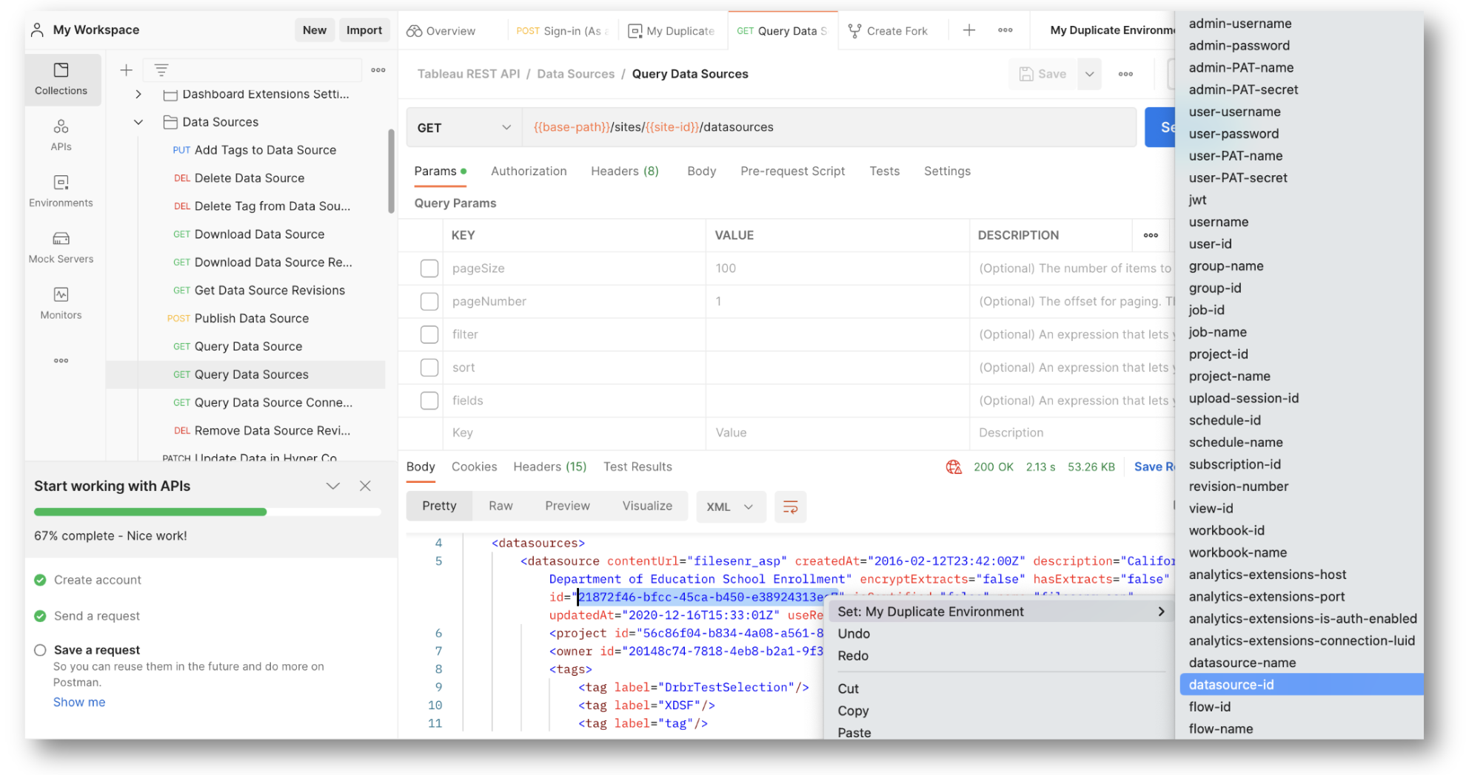Collapse the Start working with APIs panel

pyautogui.click(x=333, y=487)
